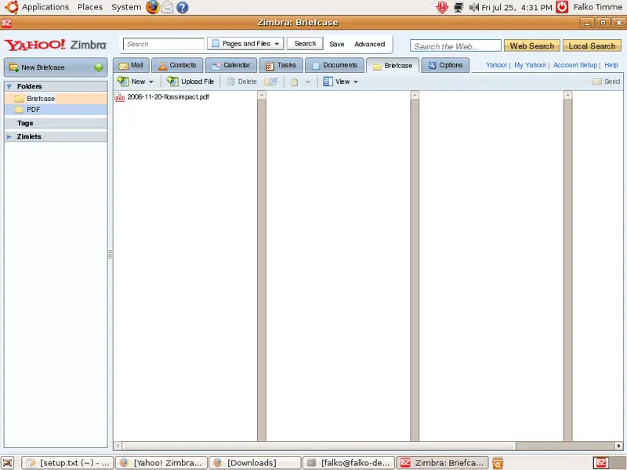Switch to the Mail tab
The height and width of the screenshot is (470, 627).
(x=131, y=65)
